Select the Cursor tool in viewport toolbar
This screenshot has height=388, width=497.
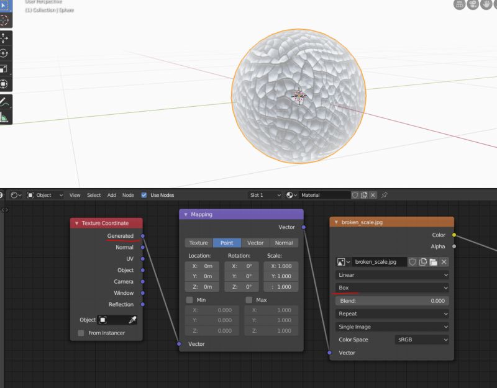(4, 20)
